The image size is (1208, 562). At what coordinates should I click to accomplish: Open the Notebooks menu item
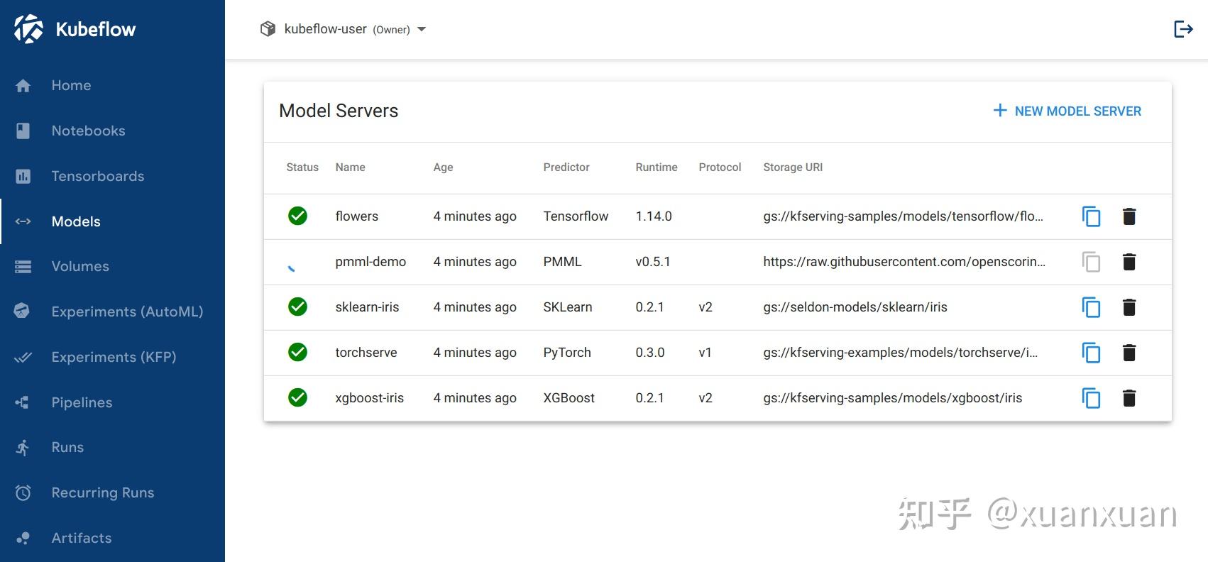(x=88, y=131)
